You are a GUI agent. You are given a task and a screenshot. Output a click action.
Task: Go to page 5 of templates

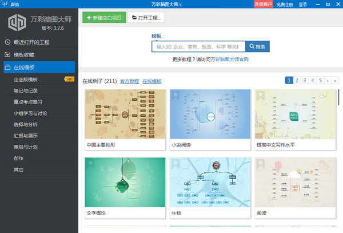point(320,80)
